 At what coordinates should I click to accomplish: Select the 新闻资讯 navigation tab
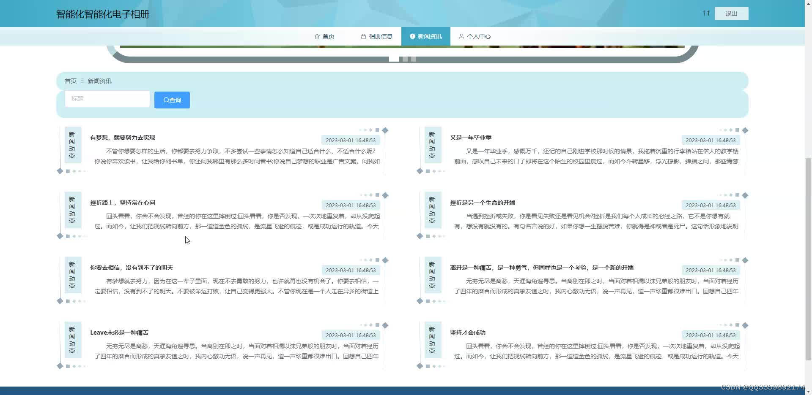tap(426, 36)
